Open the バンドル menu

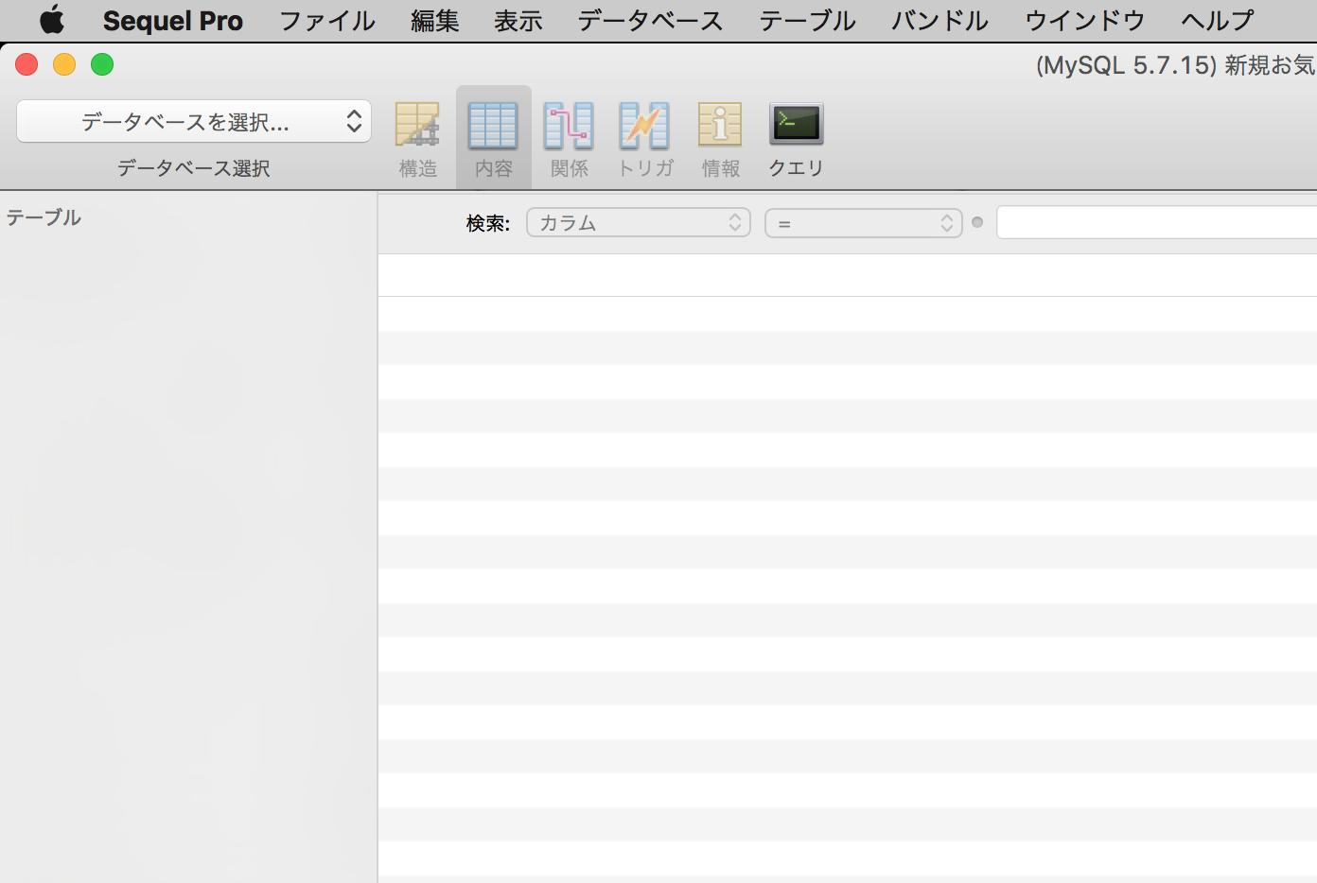pos(939,20)
